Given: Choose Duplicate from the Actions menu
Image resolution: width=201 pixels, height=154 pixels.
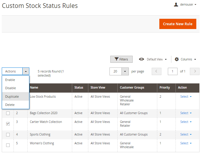Looking at the screenshot, I should [12, 97].
